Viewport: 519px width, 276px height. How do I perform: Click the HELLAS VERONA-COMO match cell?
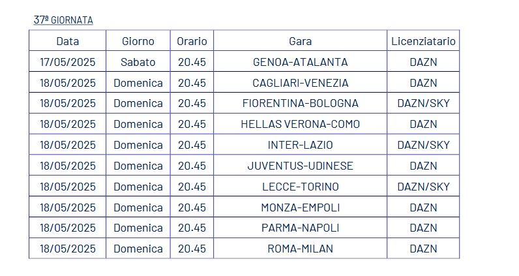(300, 124)
